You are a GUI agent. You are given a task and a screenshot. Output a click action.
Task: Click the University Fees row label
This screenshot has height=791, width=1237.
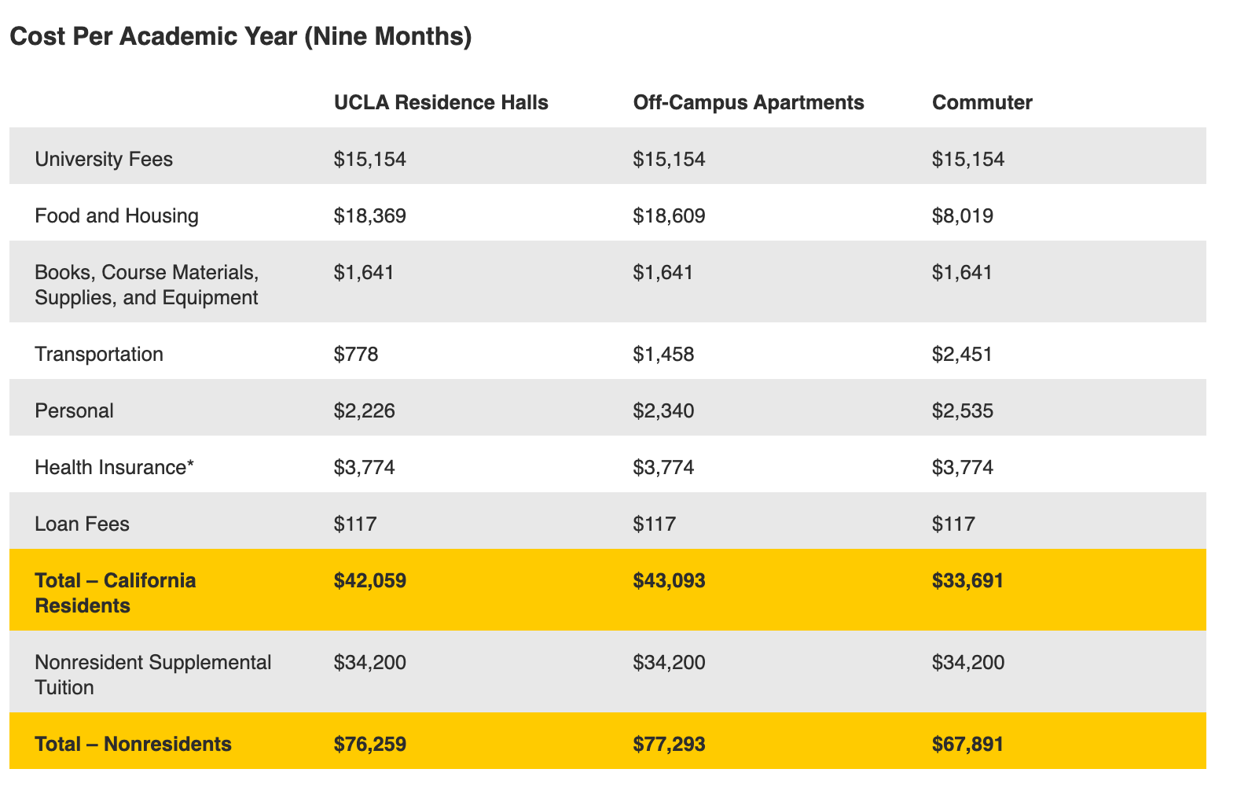[104, 159]
